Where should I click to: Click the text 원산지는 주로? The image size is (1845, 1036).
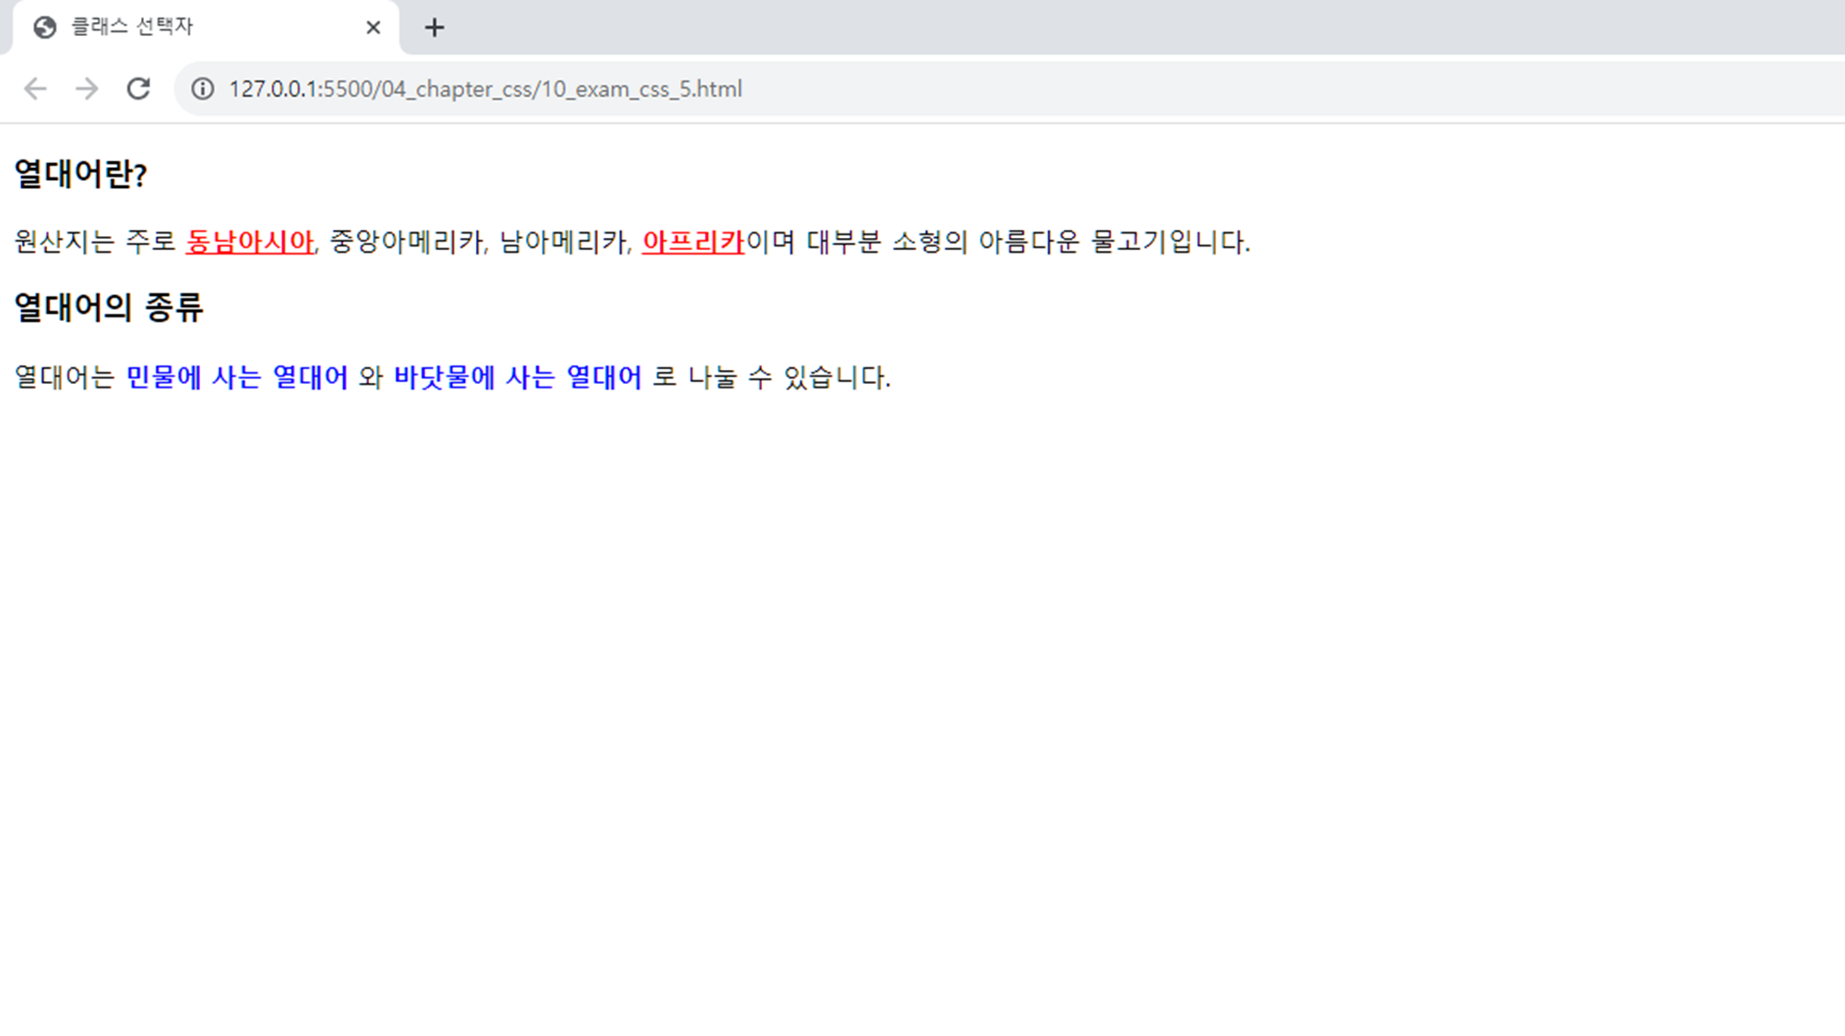click(x=94, y=242)
